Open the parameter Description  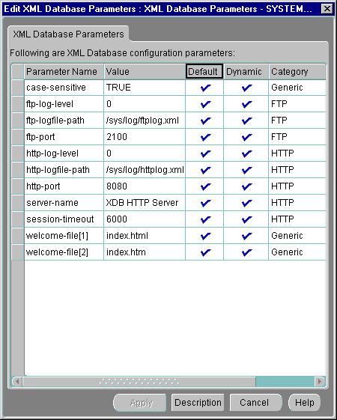(x=198, y=403)
